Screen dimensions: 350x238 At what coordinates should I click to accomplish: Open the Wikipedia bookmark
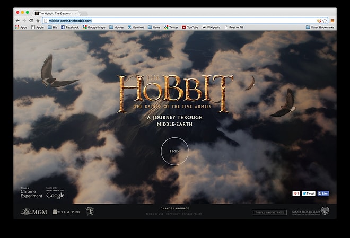tap(211, 27)
